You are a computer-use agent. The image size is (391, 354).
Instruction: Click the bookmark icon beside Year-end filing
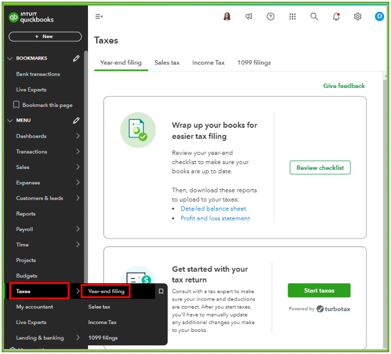pos(161,291)
